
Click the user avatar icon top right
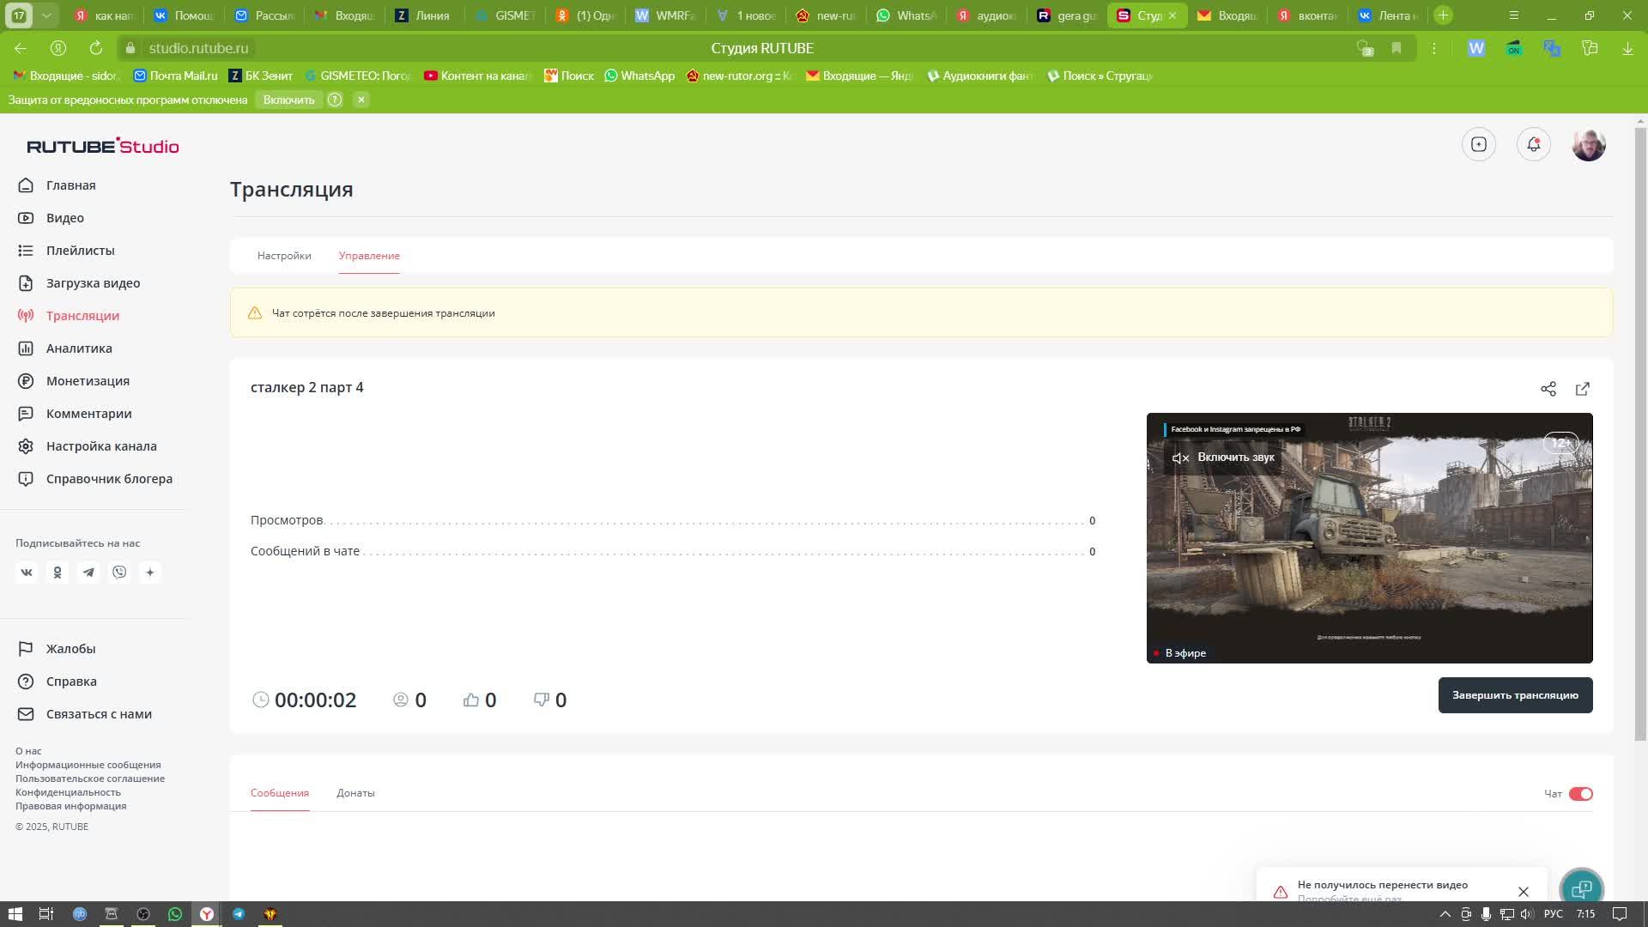[x=1589, y=145]
